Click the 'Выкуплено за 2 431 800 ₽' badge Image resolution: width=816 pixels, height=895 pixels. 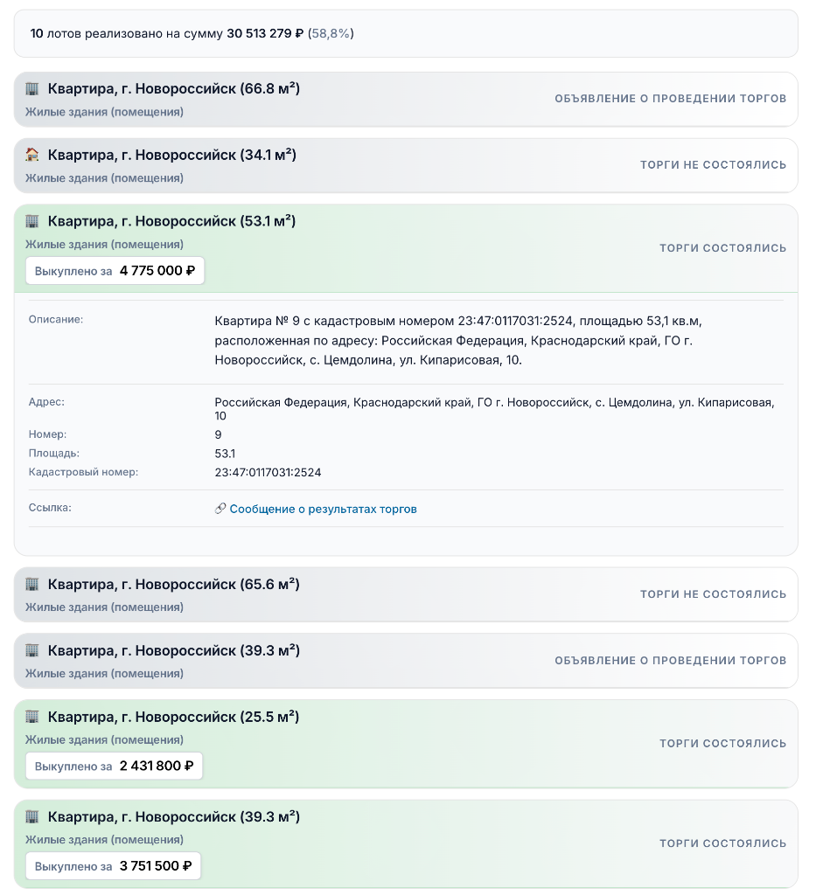coord(114,766)
